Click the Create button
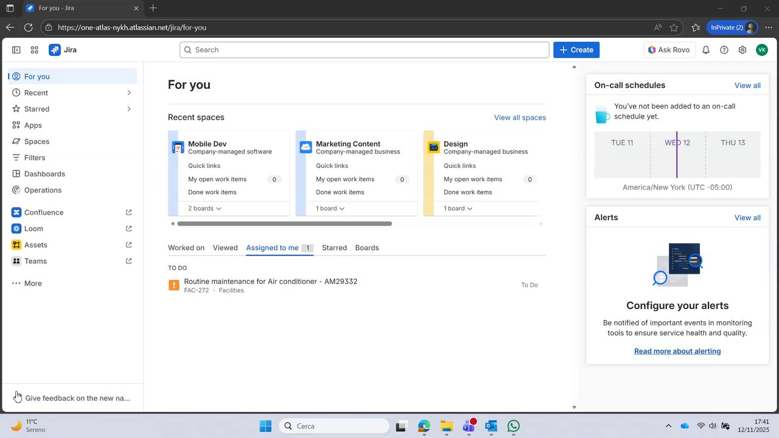The height and width of the screenshot is (438, 779). tap(576, 50)
